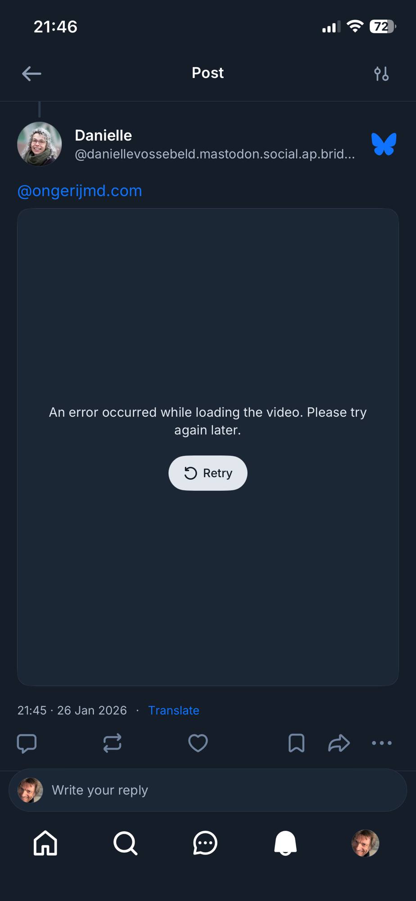Open your profile from the bottom bar
The image size is (416, 901).
(365, 843)
